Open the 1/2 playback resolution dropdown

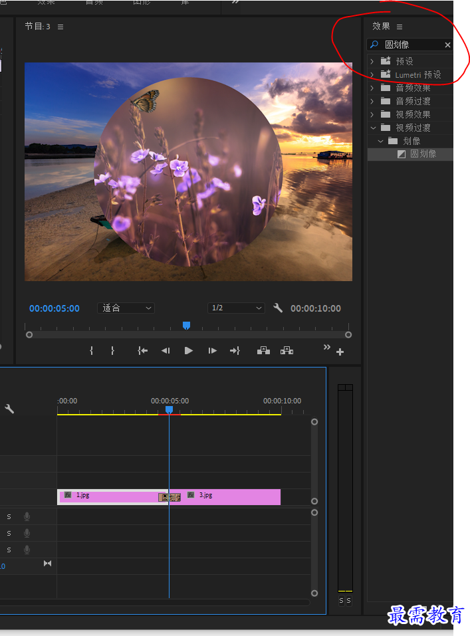[236, 308]
